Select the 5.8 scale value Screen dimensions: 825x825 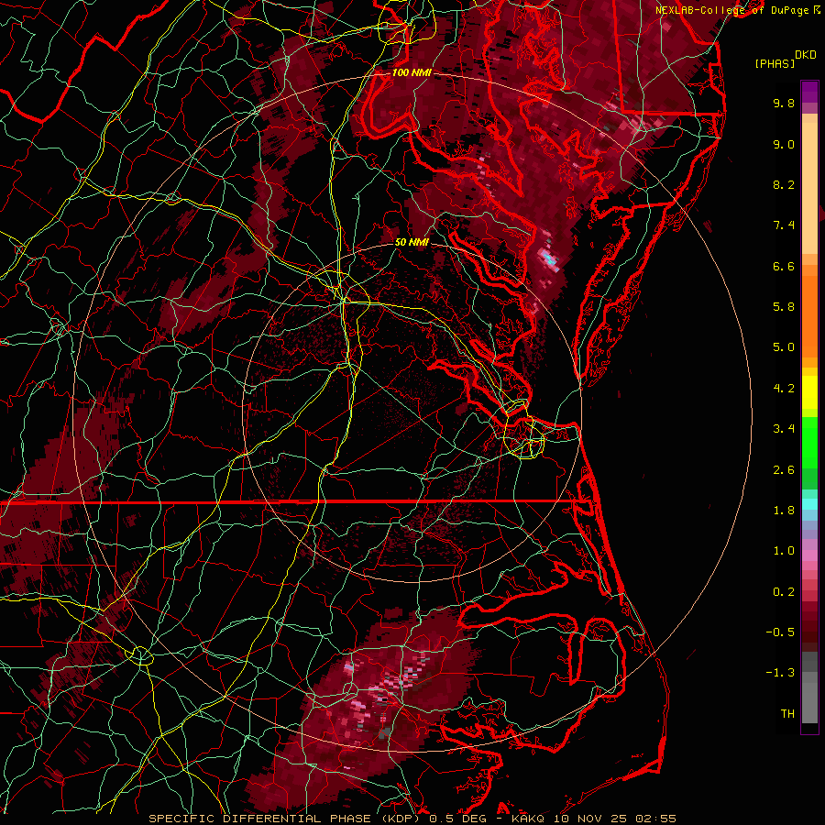(784, 307)
